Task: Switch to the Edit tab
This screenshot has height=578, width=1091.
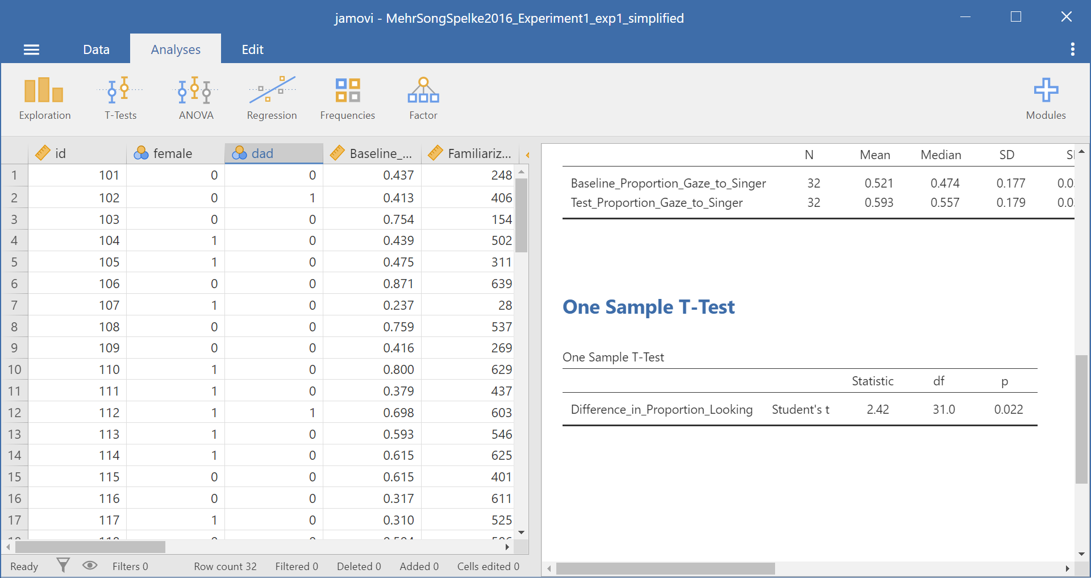Action: tap(252, 49)
